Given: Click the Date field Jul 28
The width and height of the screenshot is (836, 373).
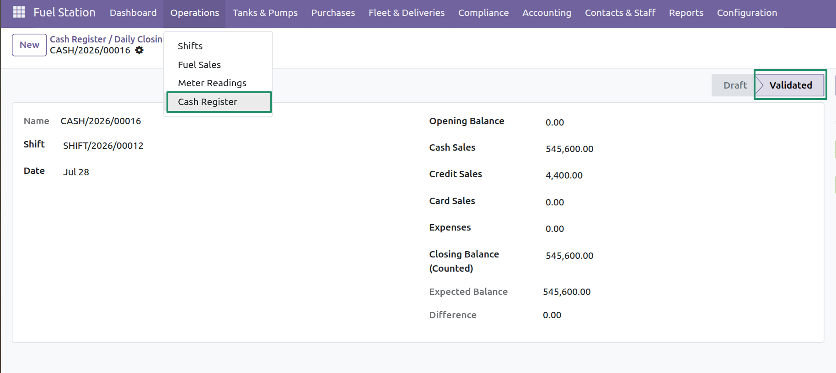Looking at the screenshot, I should click(x=76, y=172).
